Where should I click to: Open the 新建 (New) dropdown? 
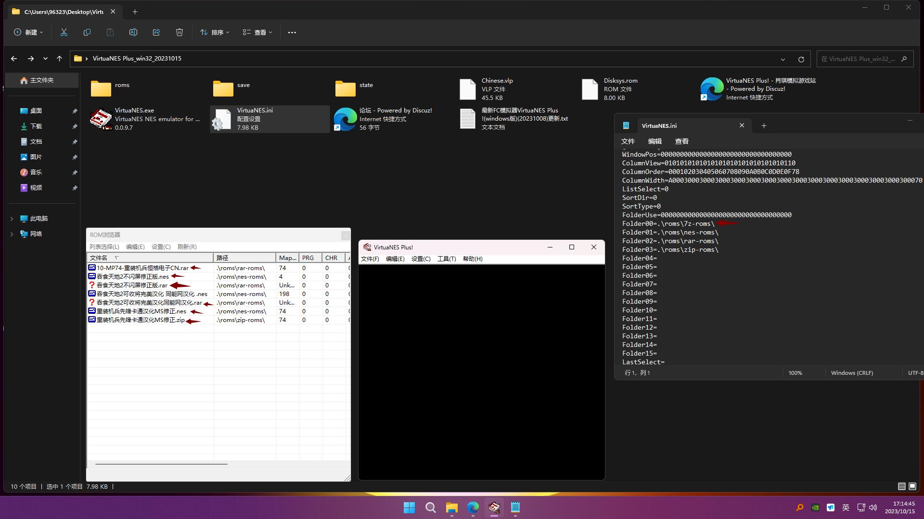[x=28, y=32]
